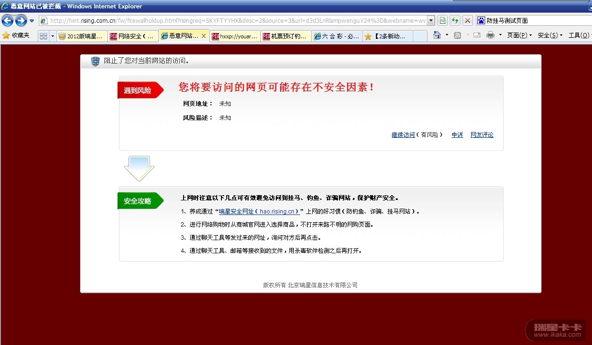Click the page icon in address bar

[x=44, y=20]
